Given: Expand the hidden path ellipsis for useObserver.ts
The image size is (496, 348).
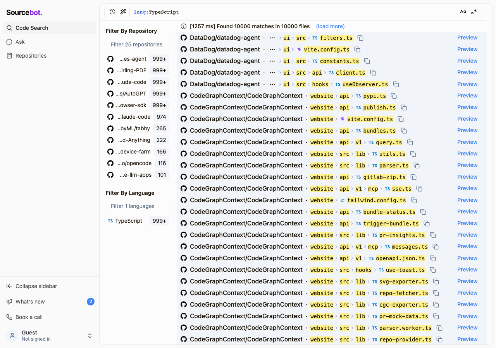Looking at the screenshot, I should click(272, 84).
